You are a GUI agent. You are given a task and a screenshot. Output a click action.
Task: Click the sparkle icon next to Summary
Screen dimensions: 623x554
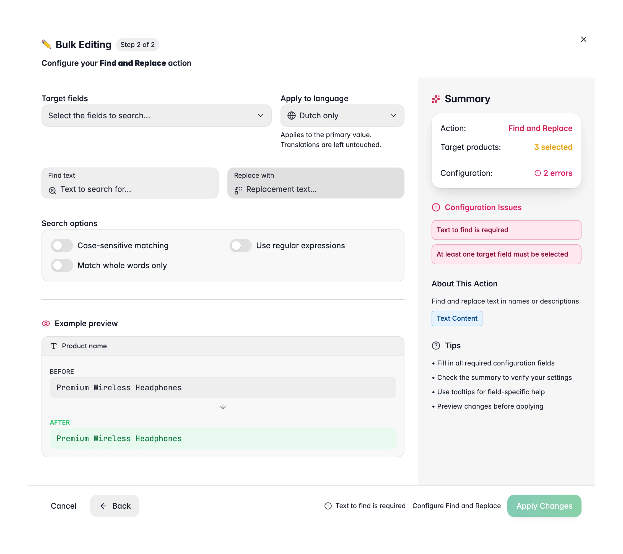click(x=436, y=99)
